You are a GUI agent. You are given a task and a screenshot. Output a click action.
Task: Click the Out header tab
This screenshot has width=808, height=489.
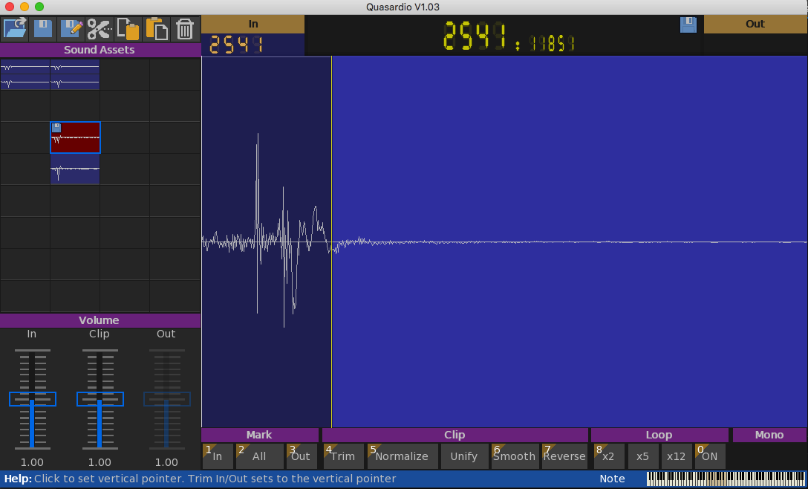755,25
